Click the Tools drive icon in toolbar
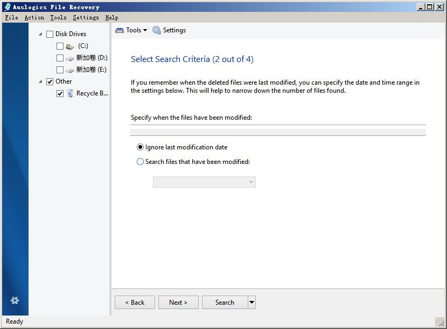Viewport: 447px width, 329px height. point(120,30)
